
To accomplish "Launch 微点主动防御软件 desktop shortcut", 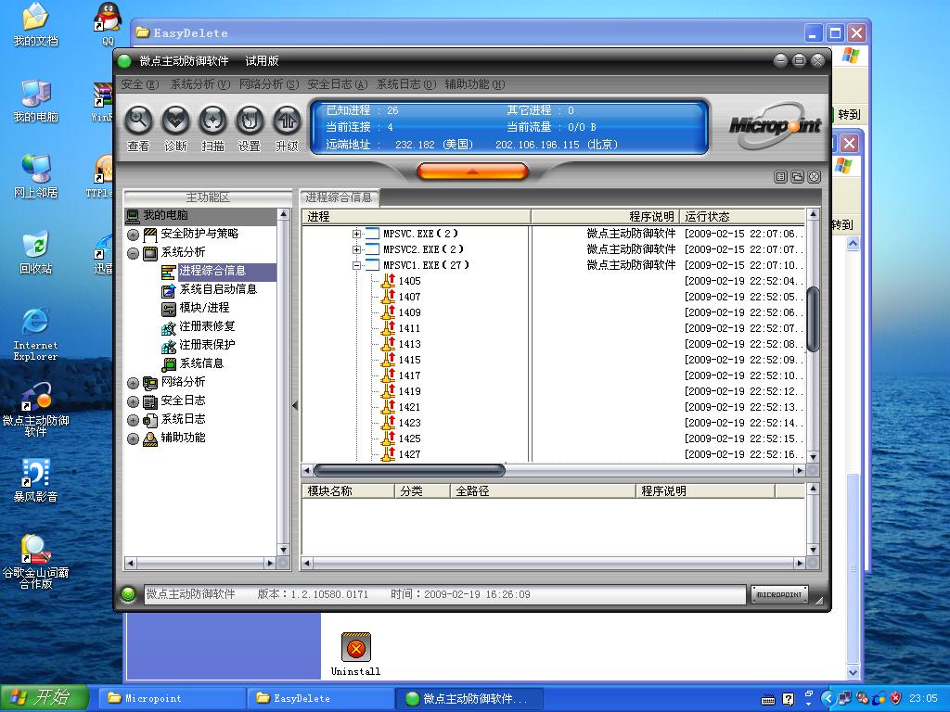I will [35, 409].
